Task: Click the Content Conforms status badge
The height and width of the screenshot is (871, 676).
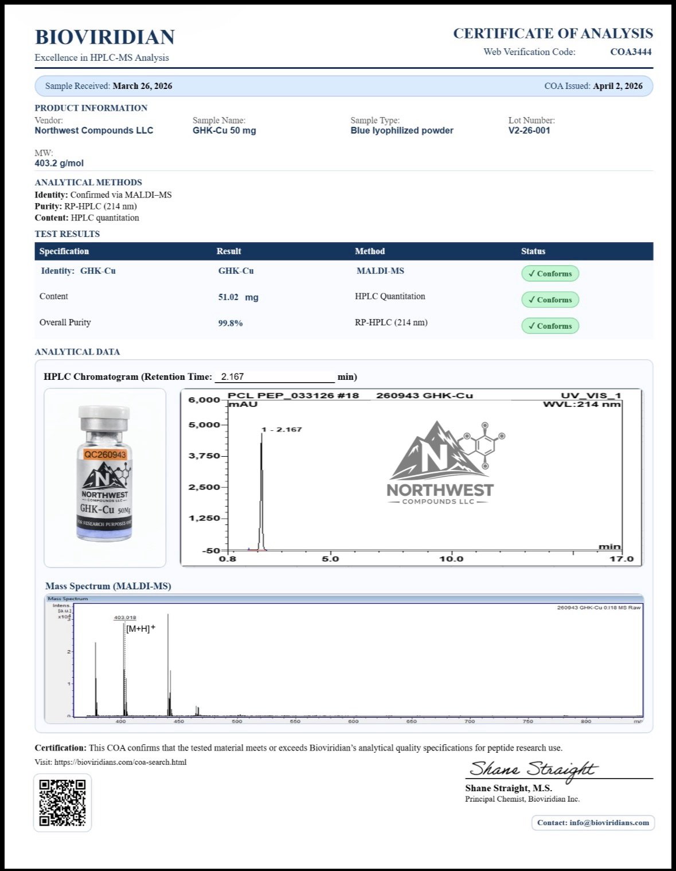Action: [550, 300]
